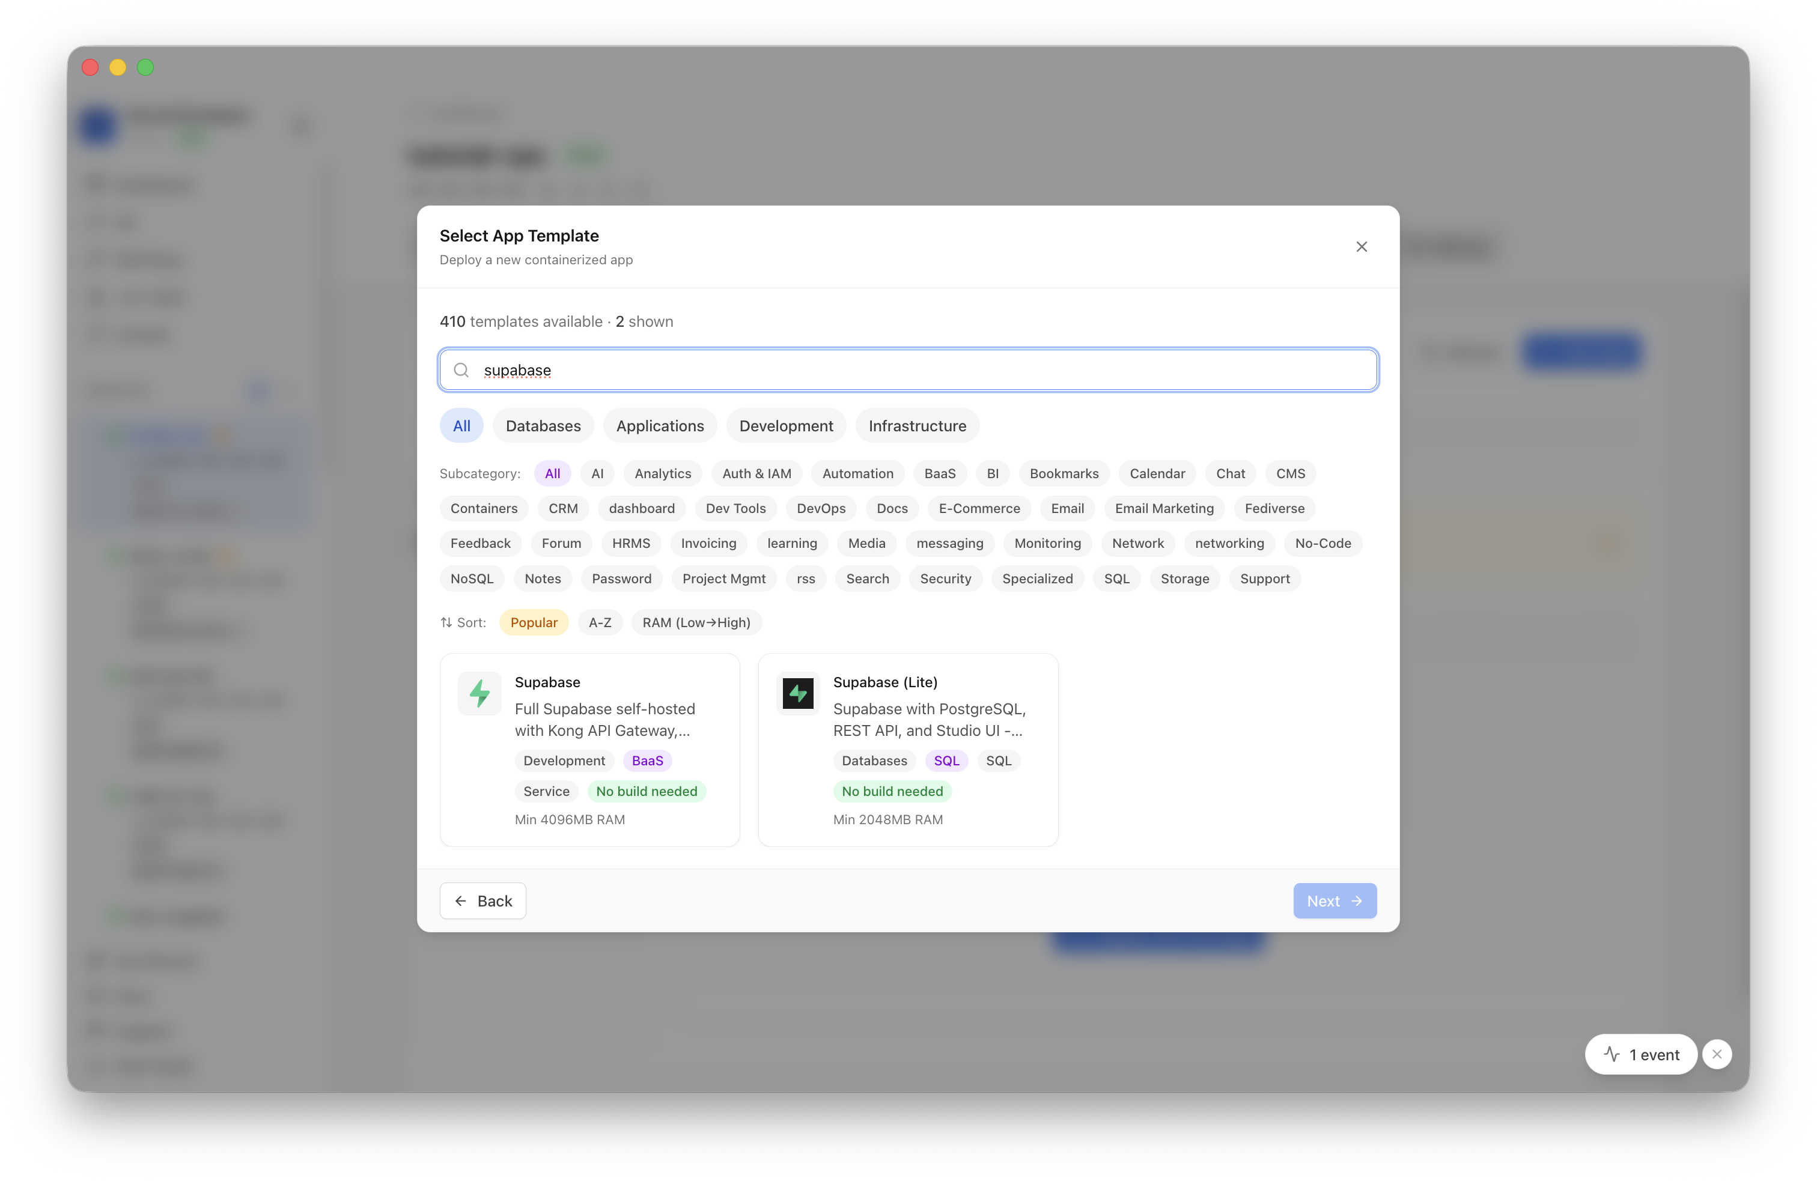Filter by CMS subcategory
Viewport: 1817px width, 1181px height.
click(1290, 473)
